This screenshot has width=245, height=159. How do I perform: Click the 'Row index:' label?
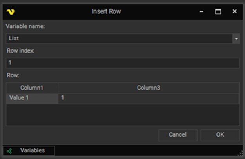20,51
